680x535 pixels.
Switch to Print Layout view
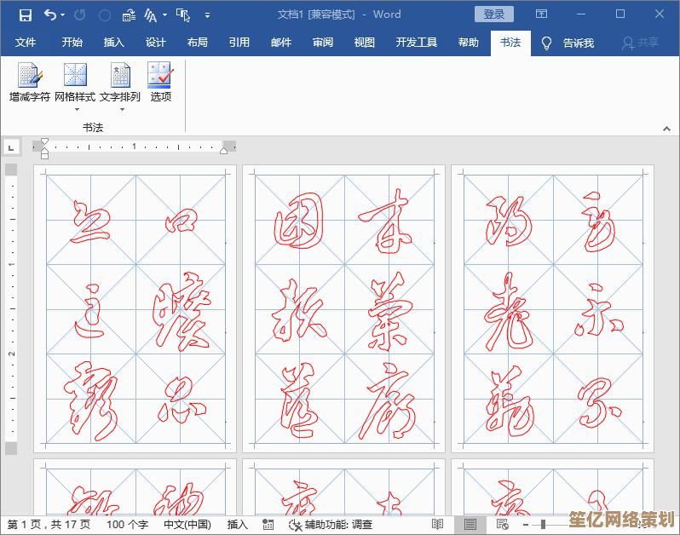pyautogui.click(x=470, y=525)
